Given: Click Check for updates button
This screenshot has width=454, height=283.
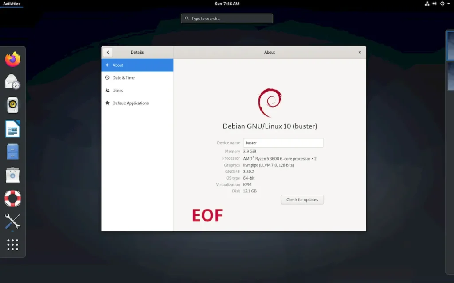Looking at the screenshot, I should [302, 199].
